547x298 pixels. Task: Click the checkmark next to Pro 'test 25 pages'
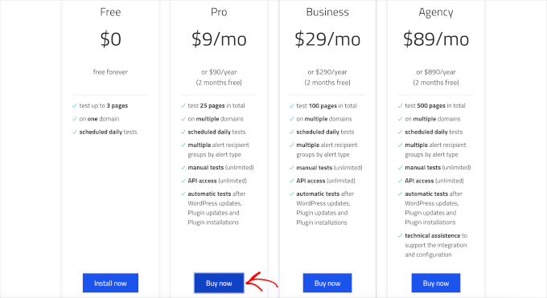click(183, 105)
